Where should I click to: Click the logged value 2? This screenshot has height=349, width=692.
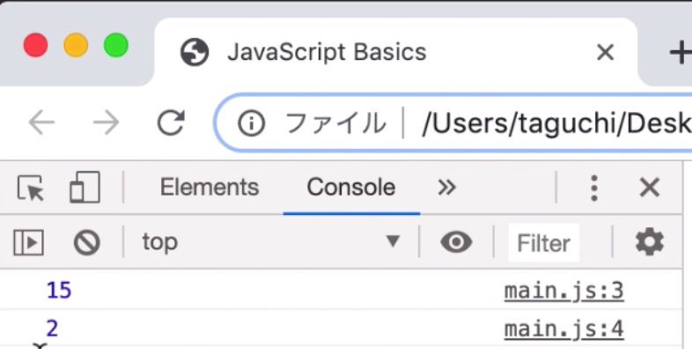click(52, 329)
